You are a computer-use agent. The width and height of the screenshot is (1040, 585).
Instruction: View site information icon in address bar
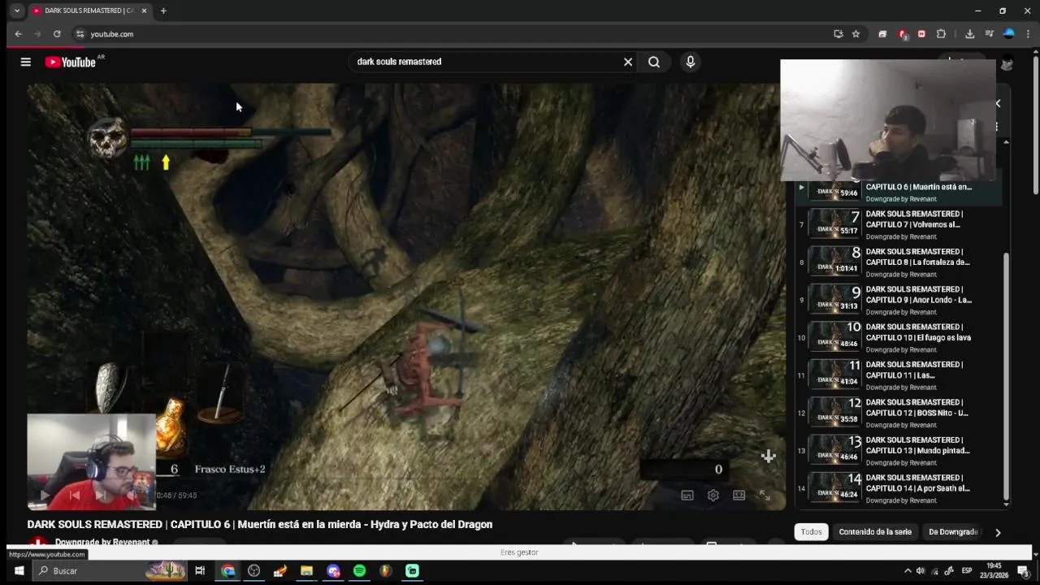(x=80, y=34)
